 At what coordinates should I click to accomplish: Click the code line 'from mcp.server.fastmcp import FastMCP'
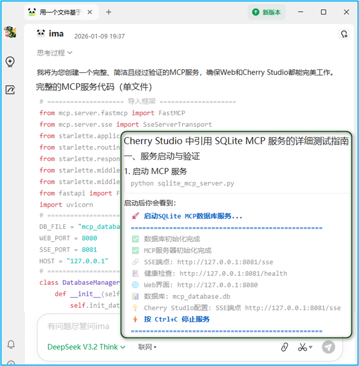point(112,113)
